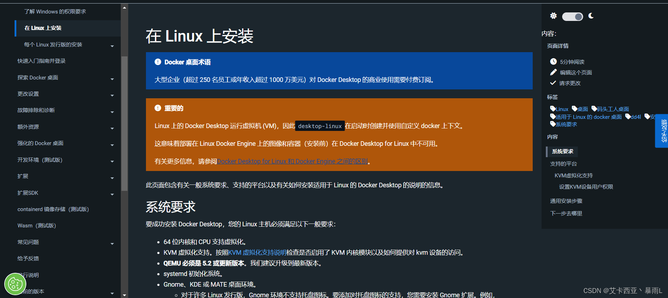Click the pencil icon for 编辑这个页面
This screenshot has height=298, width=668.
click(x=553, y=72)
